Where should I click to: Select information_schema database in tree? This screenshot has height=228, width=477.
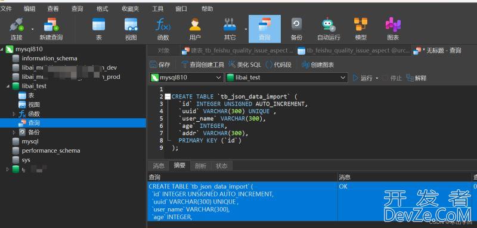tap(49, 58)
